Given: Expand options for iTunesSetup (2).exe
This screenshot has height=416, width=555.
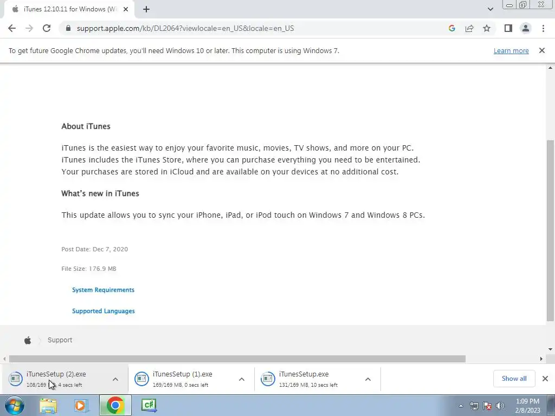Looking at the screenshot, I should [x=115, y=379].
